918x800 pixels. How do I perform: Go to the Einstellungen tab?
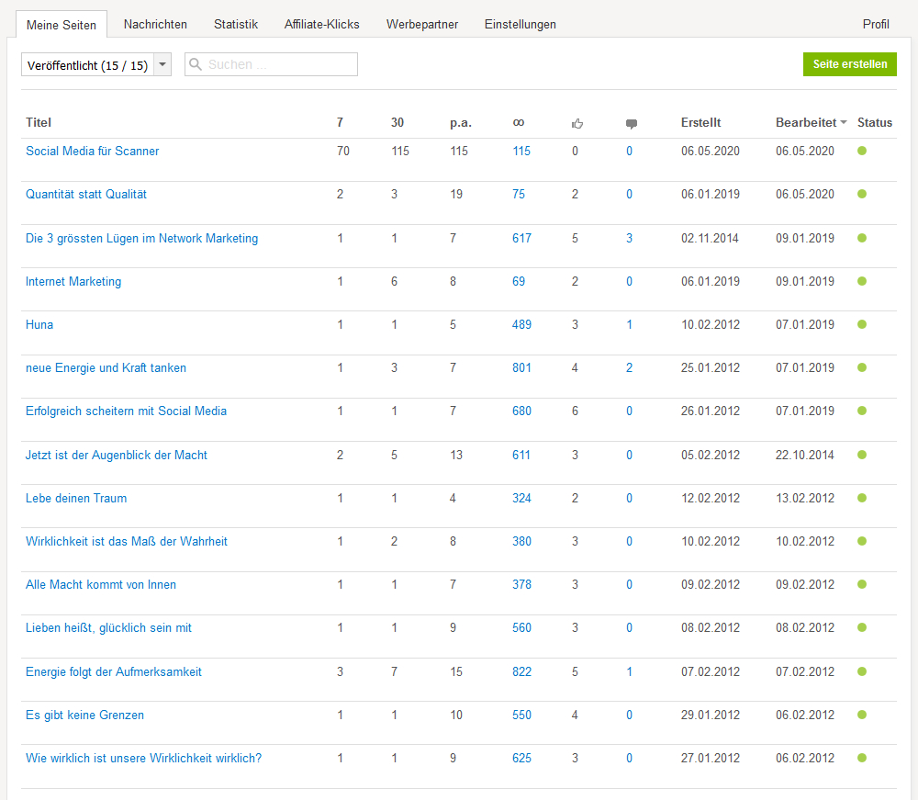click(x=521, y=25)
